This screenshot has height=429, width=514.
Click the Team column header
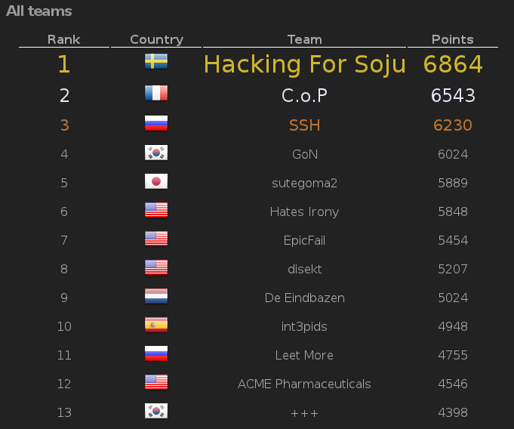[304, 39]
